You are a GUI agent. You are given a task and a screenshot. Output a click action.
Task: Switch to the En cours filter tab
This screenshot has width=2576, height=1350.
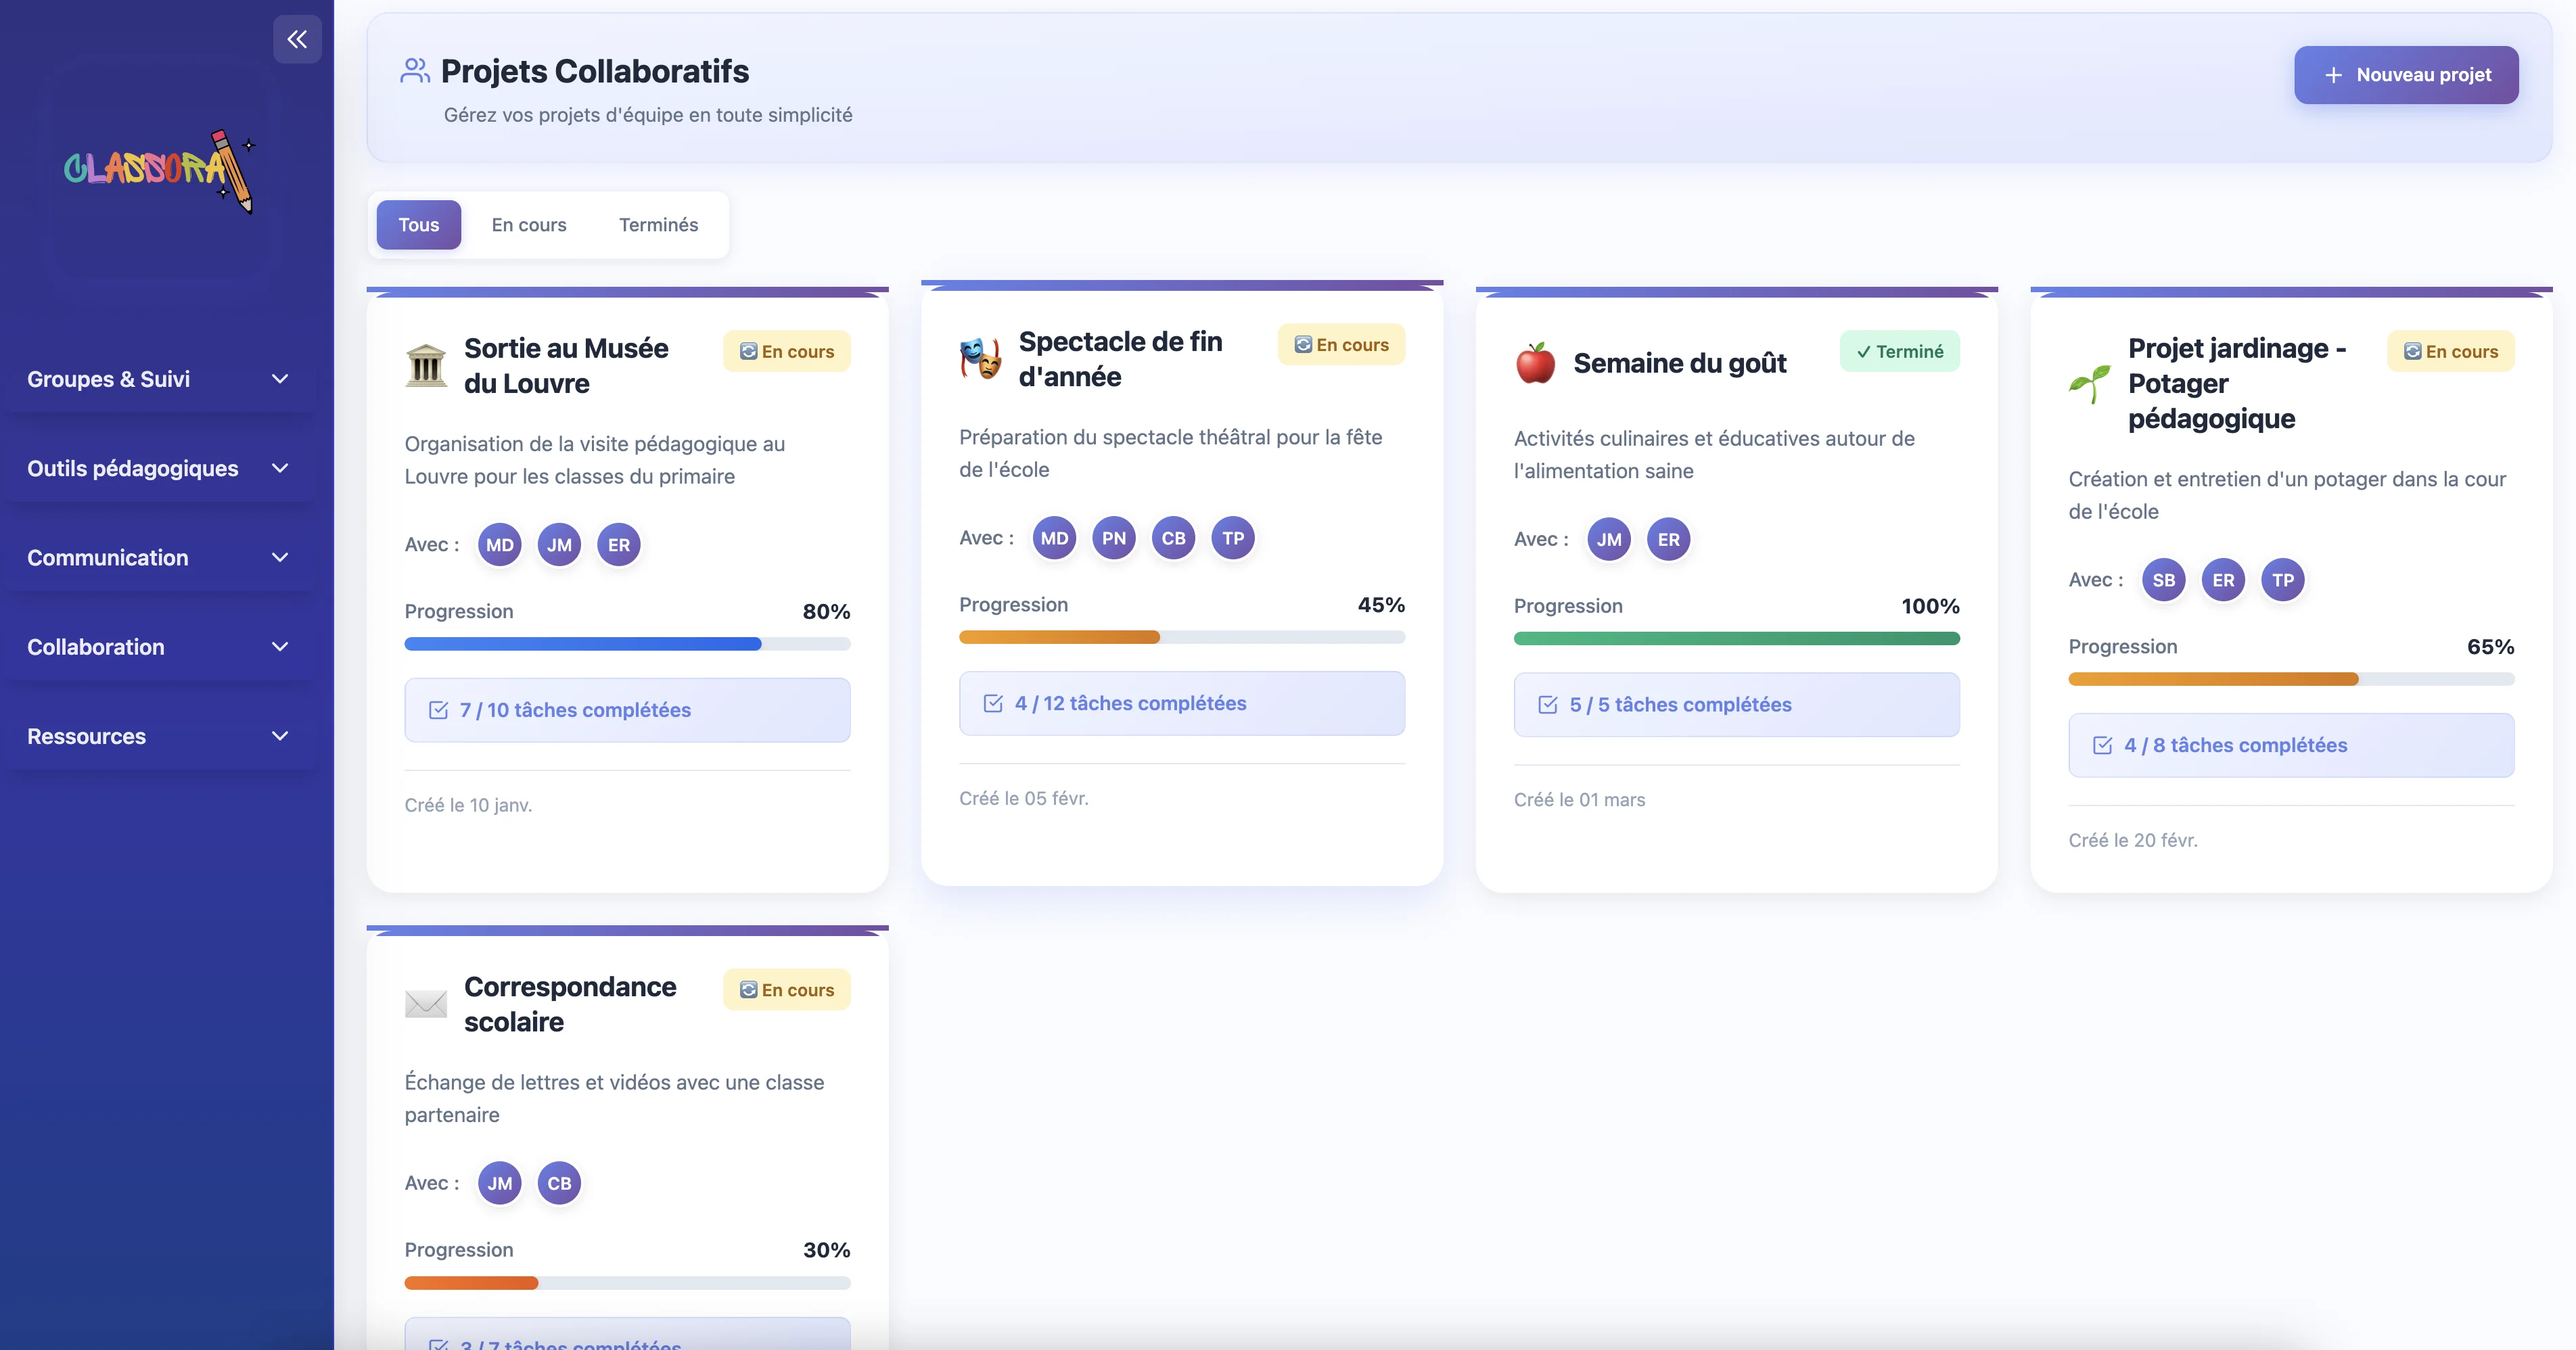pos(528,225)
